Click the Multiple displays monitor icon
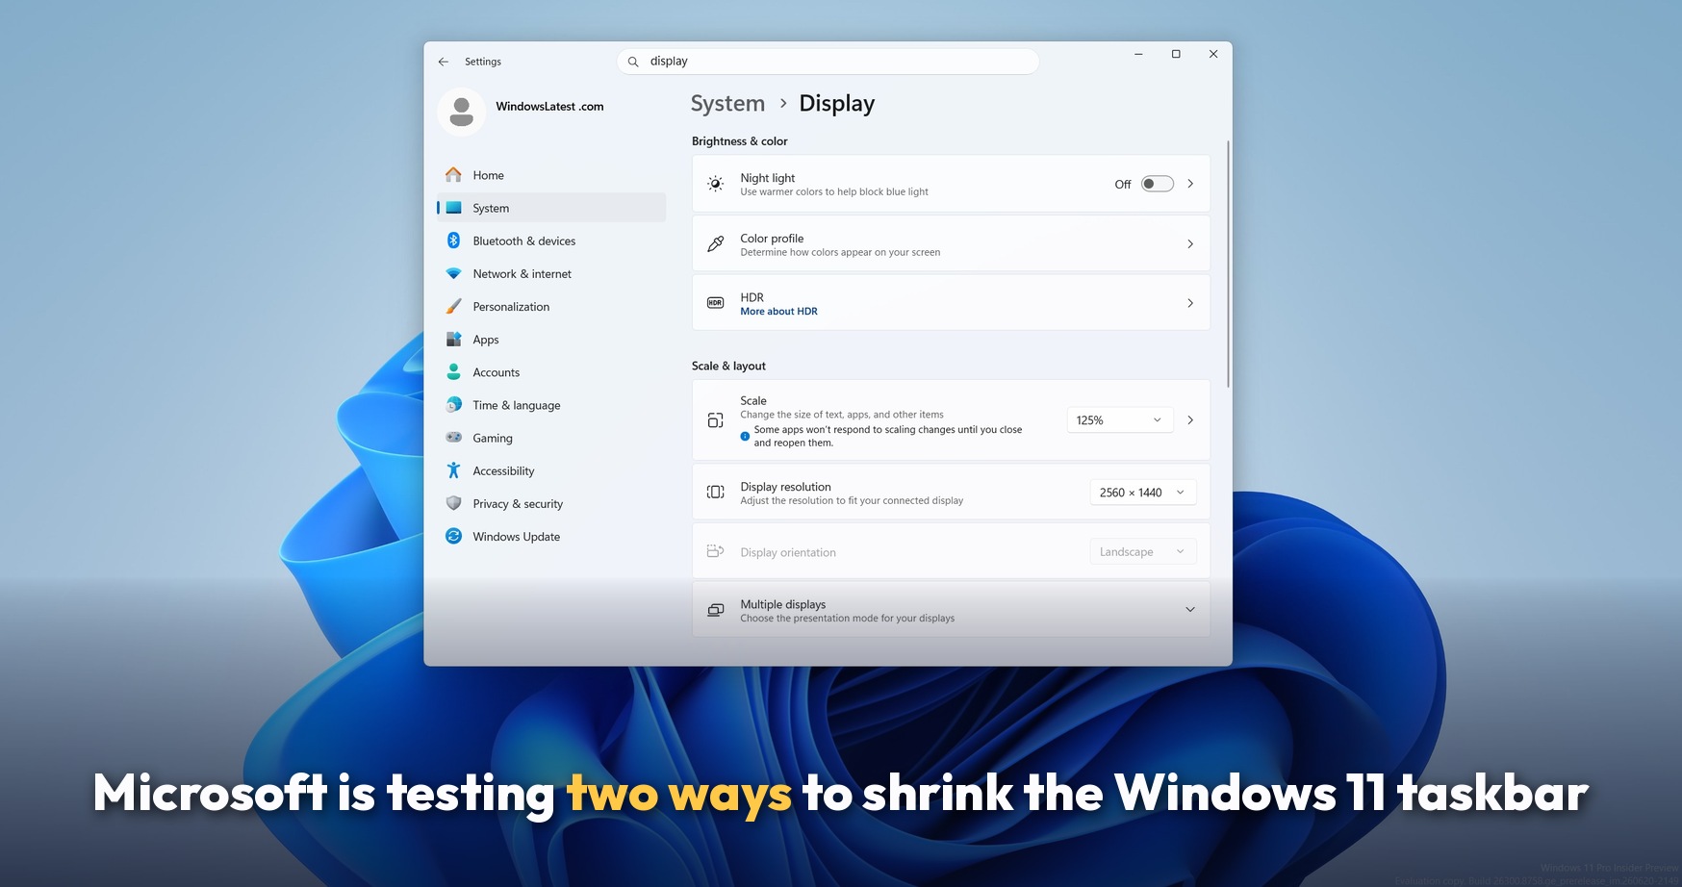The height and width of the screenshot is (887, 1682). (x=715, y=610)
